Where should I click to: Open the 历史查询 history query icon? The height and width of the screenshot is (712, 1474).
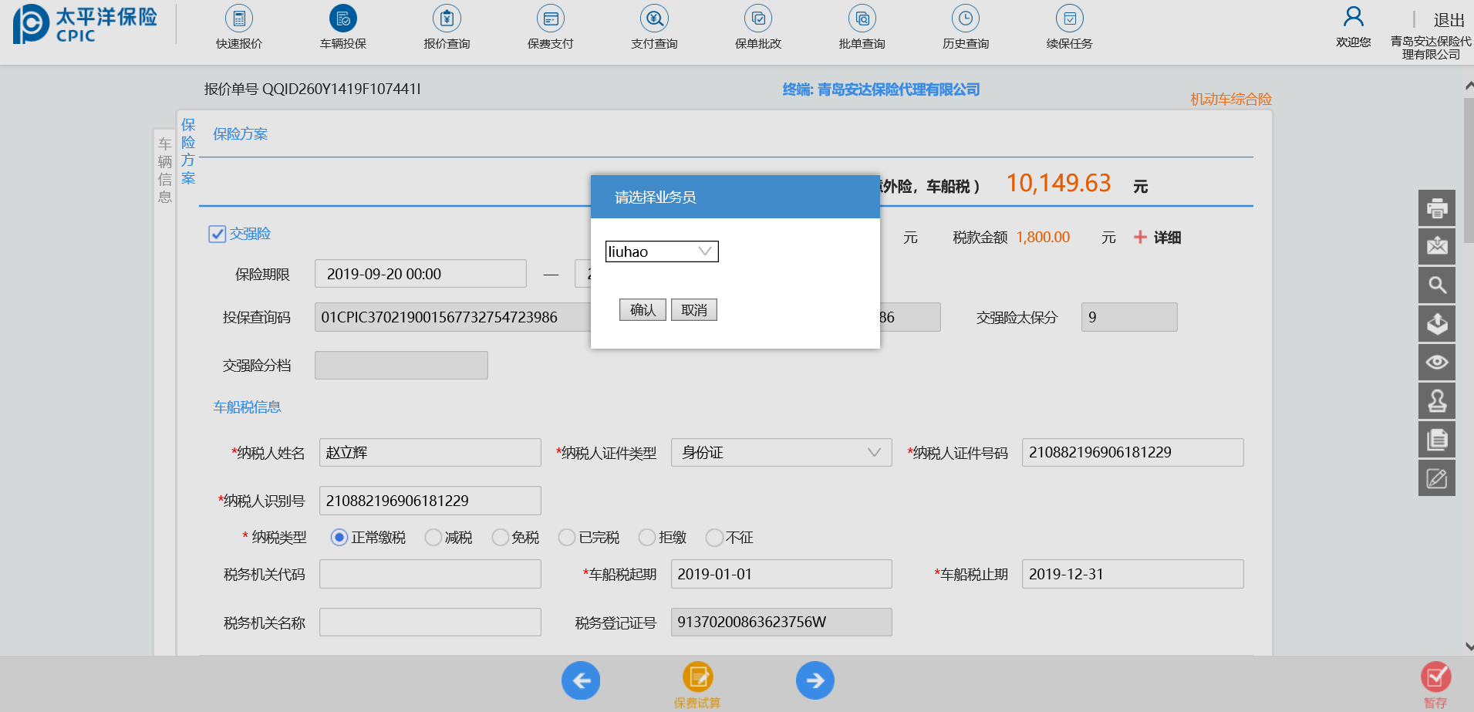pos(965,19)
